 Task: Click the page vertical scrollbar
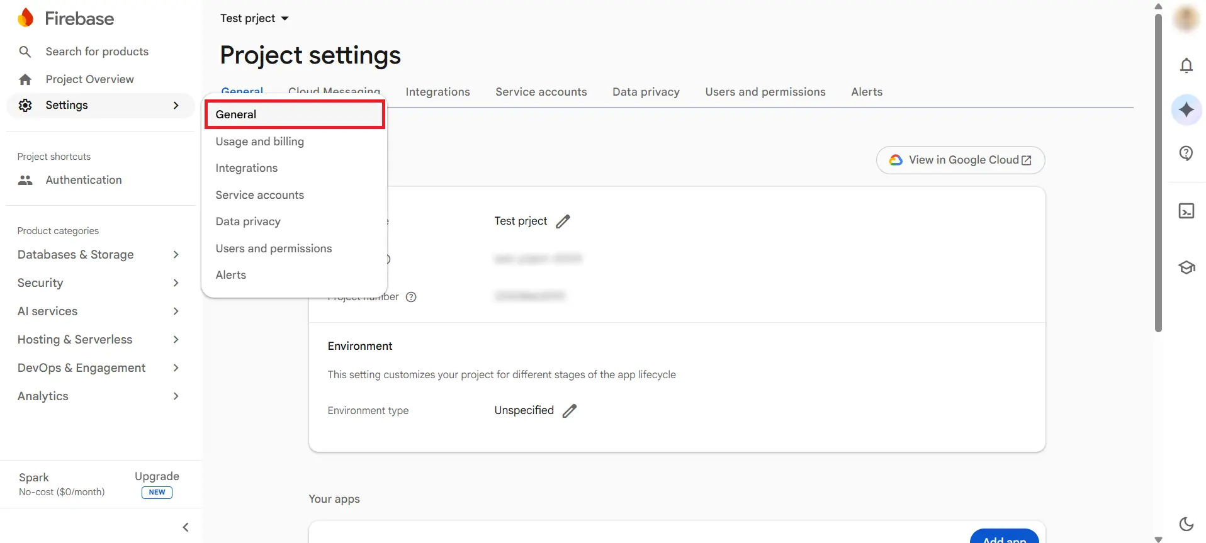click(1158, 173)
